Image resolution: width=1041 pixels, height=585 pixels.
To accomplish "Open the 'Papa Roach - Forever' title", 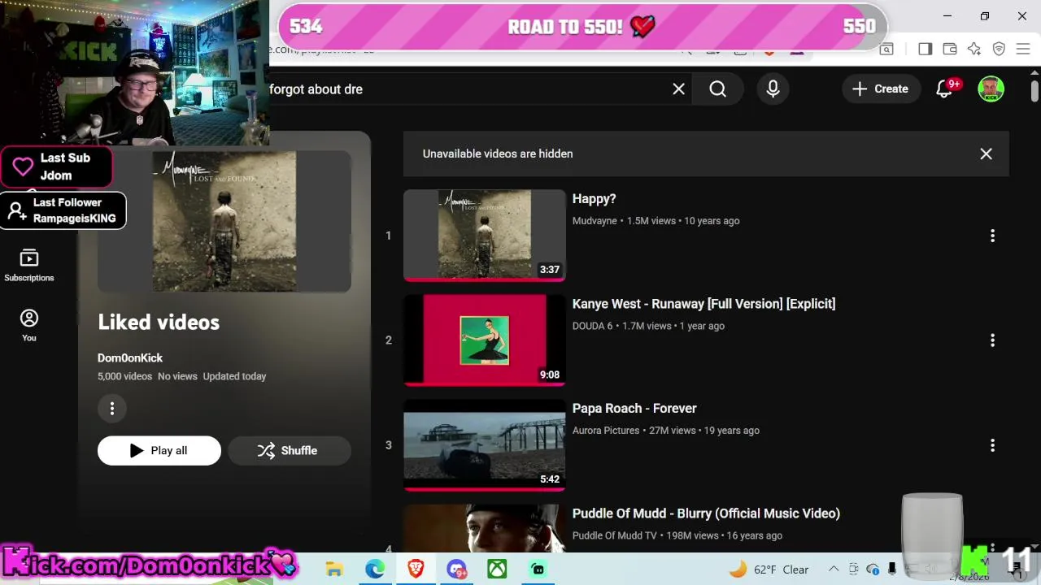I will (x=634, y=409).
